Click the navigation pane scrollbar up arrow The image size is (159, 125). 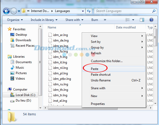[x=40, y=26]
